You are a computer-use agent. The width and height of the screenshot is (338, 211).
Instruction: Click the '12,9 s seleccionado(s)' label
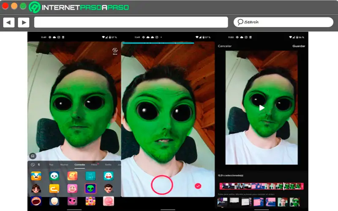click(x=231, y=176)
